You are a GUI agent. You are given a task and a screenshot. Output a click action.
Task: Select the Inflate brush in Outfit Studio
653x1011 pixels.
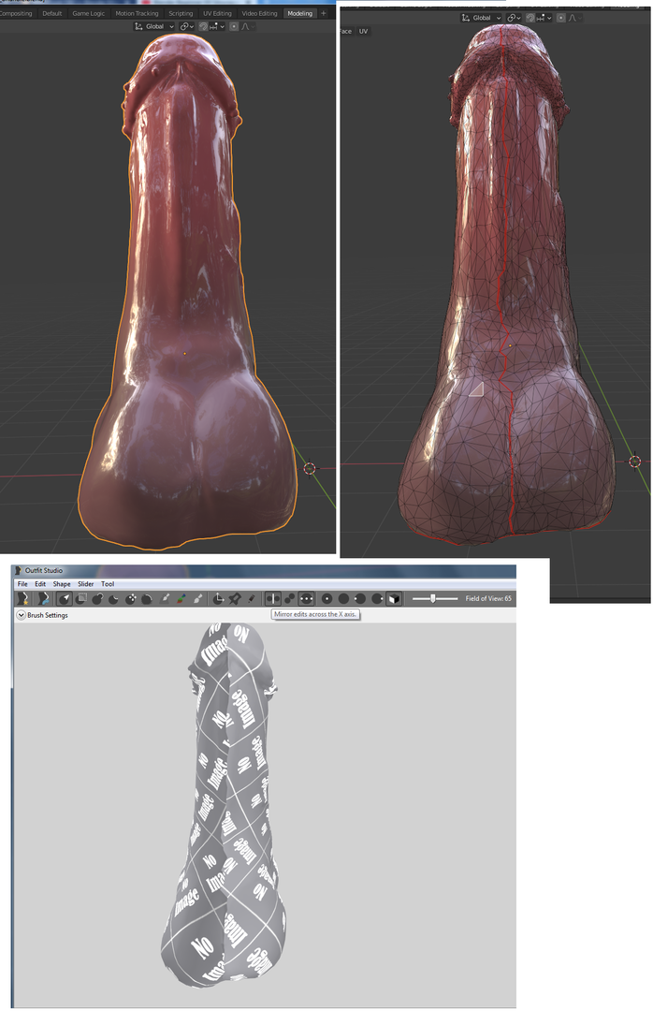tap(98, 599)
